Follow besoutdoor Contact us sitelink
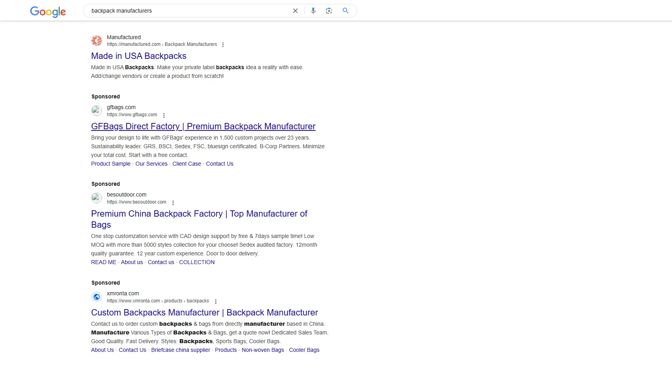672x372 pixels. tap(161, 262)
